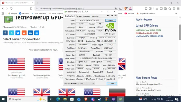Image resolution: width=181 pixels, height=102 pixels.
Task: Select the Download TechPowerUp GPU-Z browser tab
Action: point(17,3)
